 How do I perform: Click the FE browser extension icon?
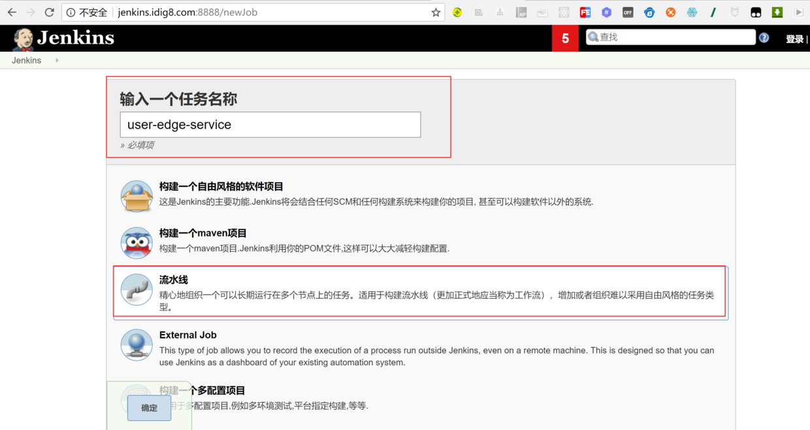(585, 12)
